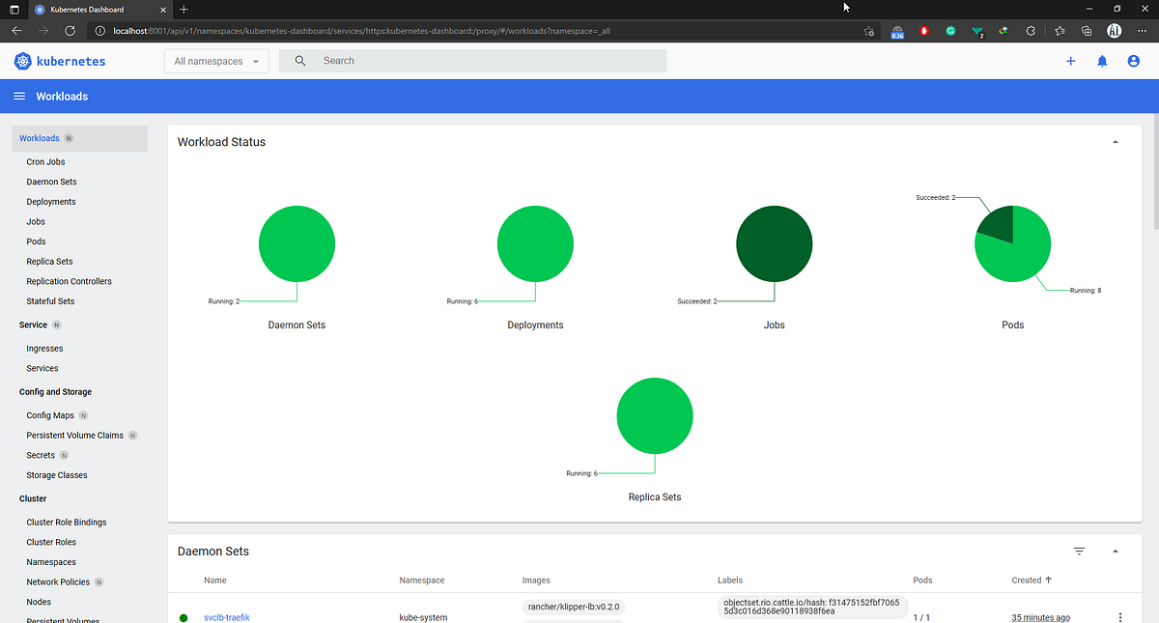
Task: Click the green running status icon for svclb-traefik
Action: click(x=184, y=617)
